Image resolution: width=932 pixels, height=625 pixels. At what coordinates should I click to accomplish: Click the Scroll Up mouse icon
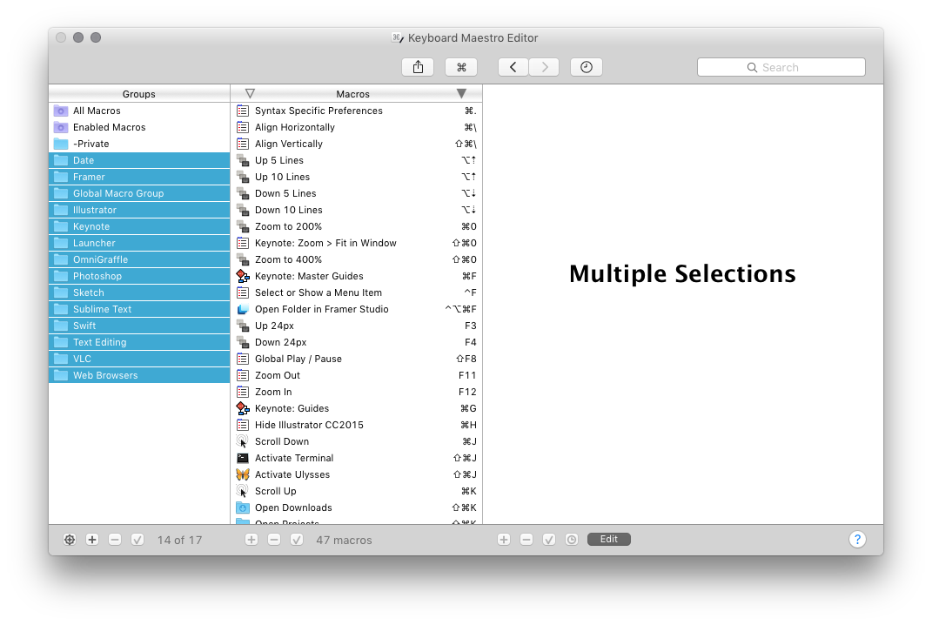coord(243,491)
